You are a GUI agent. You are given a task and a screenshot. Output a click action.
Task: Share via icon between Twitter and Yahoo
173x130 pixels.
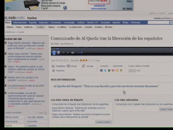(x=109, y=70)
